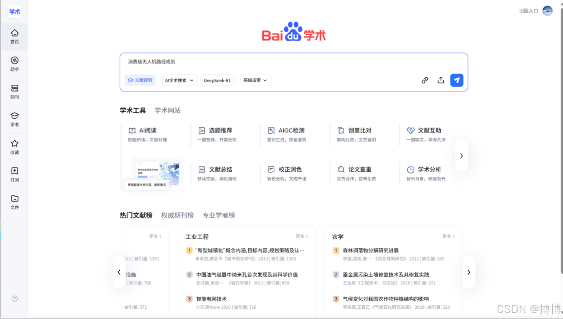Expand the 高级搜索 dropdown
This screenshot has height=319, width=563.
click(x=255, y=80)
